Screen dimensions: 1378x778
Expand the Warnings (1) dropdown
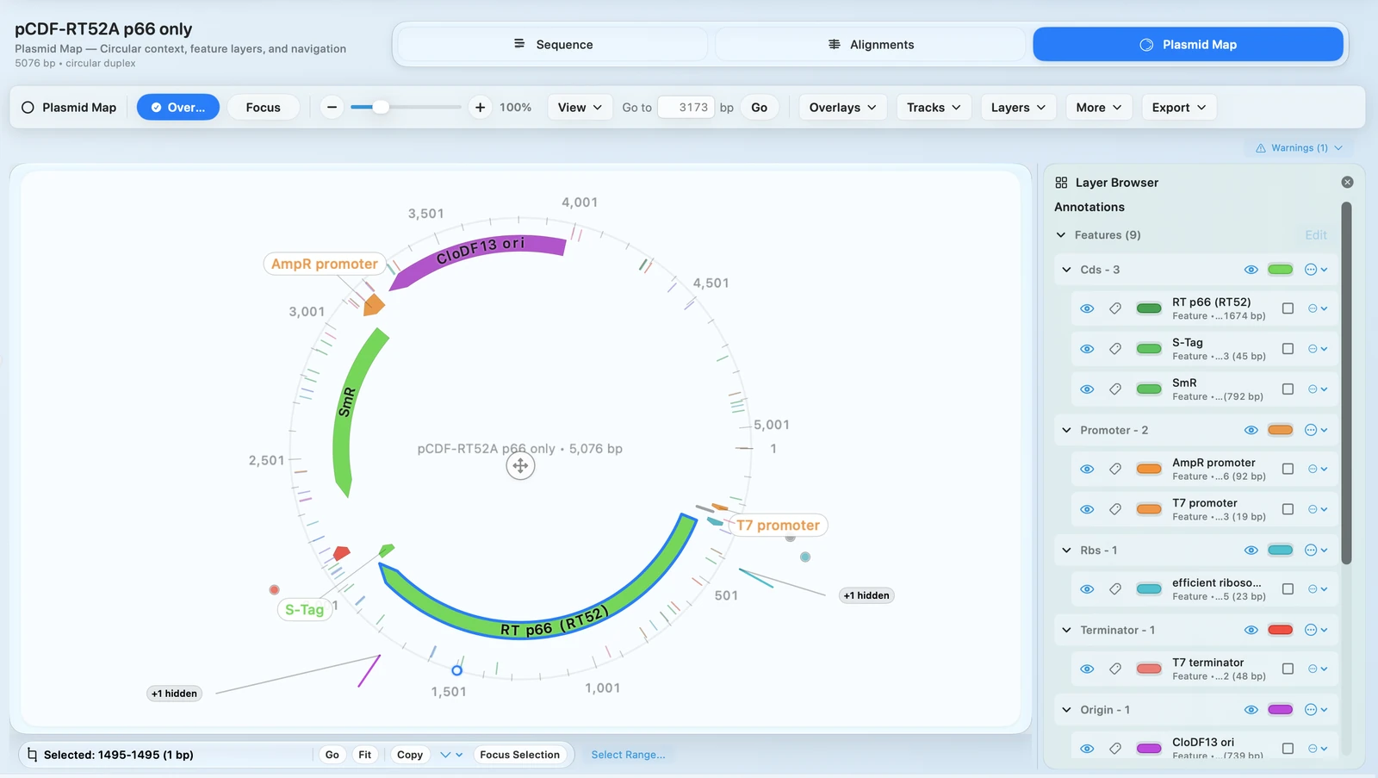coord(1299,148)
